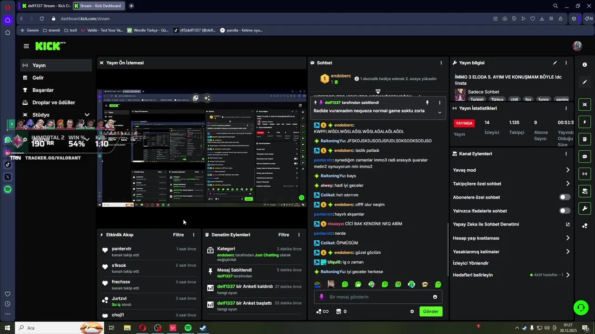The width and height of the screenshot is (595, 334).
Task: Expand the pinned message chevron
Action: [x=439, y=112]
